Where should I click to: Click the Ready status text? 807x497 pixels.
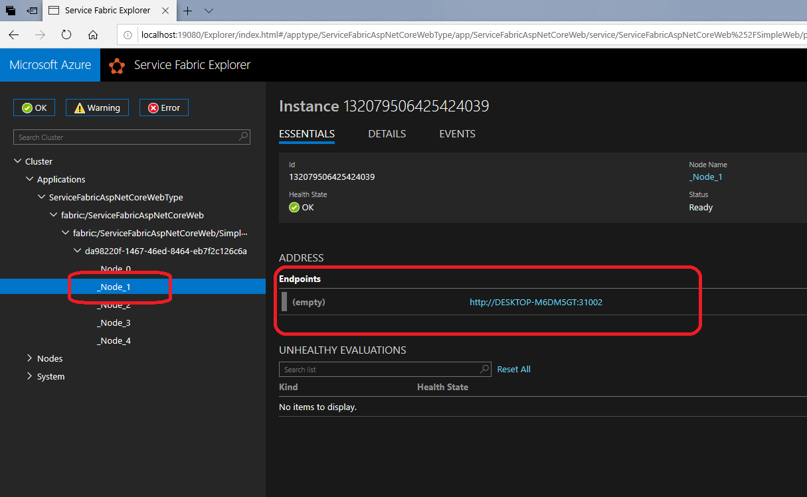click(x=701, y=207)
